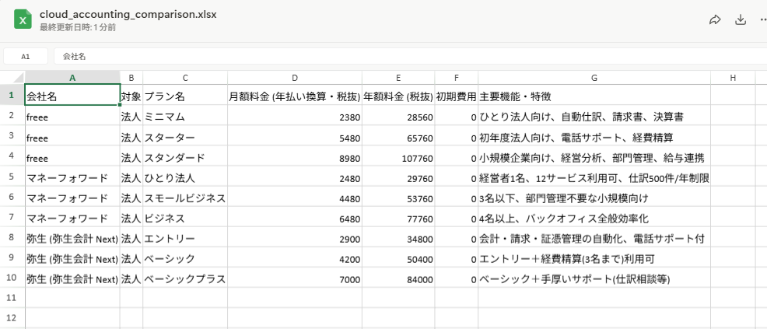Select row 5 header
This screenshot has width=767, height=329.
pyautogui.click(x=12, y=177)
